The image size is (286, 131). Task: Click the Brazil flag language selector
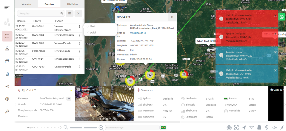point(163,128)
